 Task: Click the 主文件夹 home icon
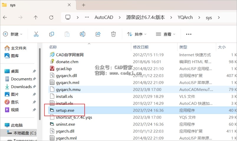7,48
